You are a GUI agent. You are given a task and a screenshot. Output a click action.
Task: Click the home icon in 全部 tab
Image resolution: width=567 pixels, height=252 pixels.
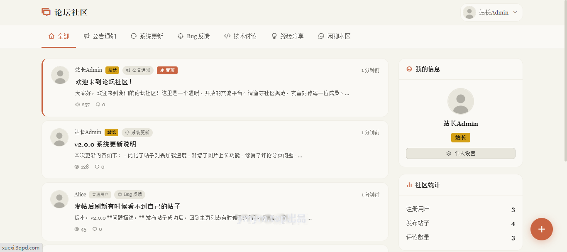(51, 36)
